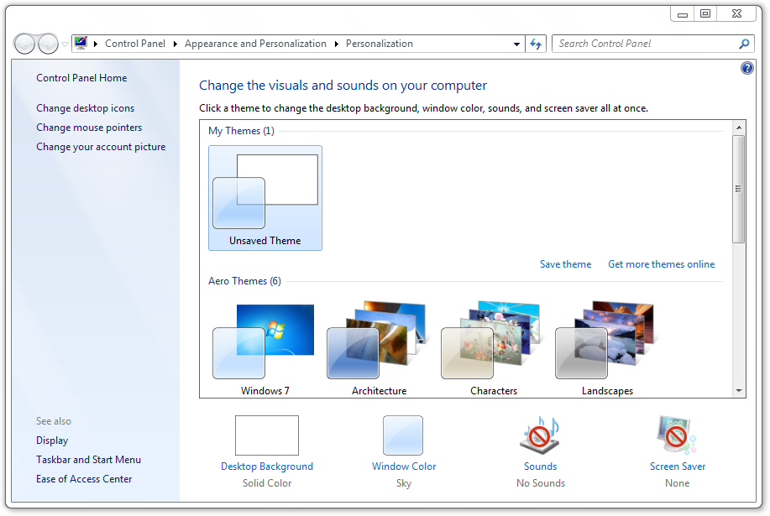Open the Screen Saver link
Viewport: 770px width, 516px height.
pyautogui.click(x=678, y=466)
